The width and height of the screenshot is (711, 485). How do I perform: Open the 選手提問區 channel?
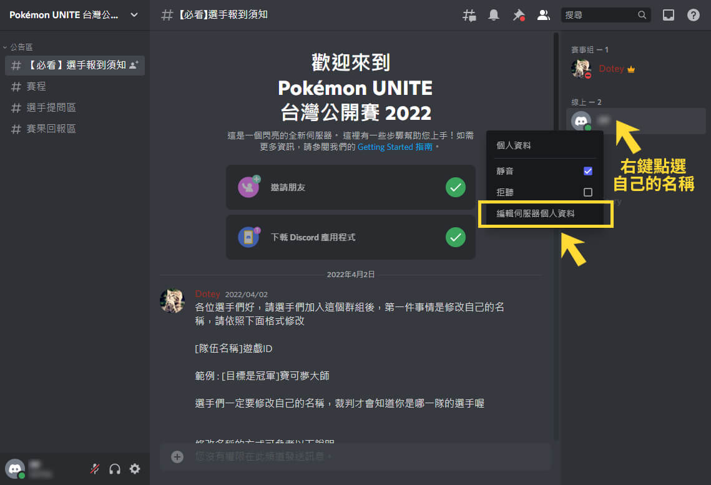(75, 108)
